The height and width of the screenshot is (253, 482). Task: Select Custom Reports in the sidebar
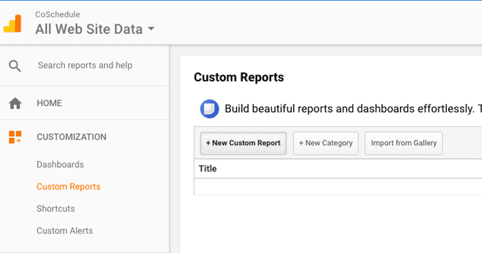click(69, 187)
